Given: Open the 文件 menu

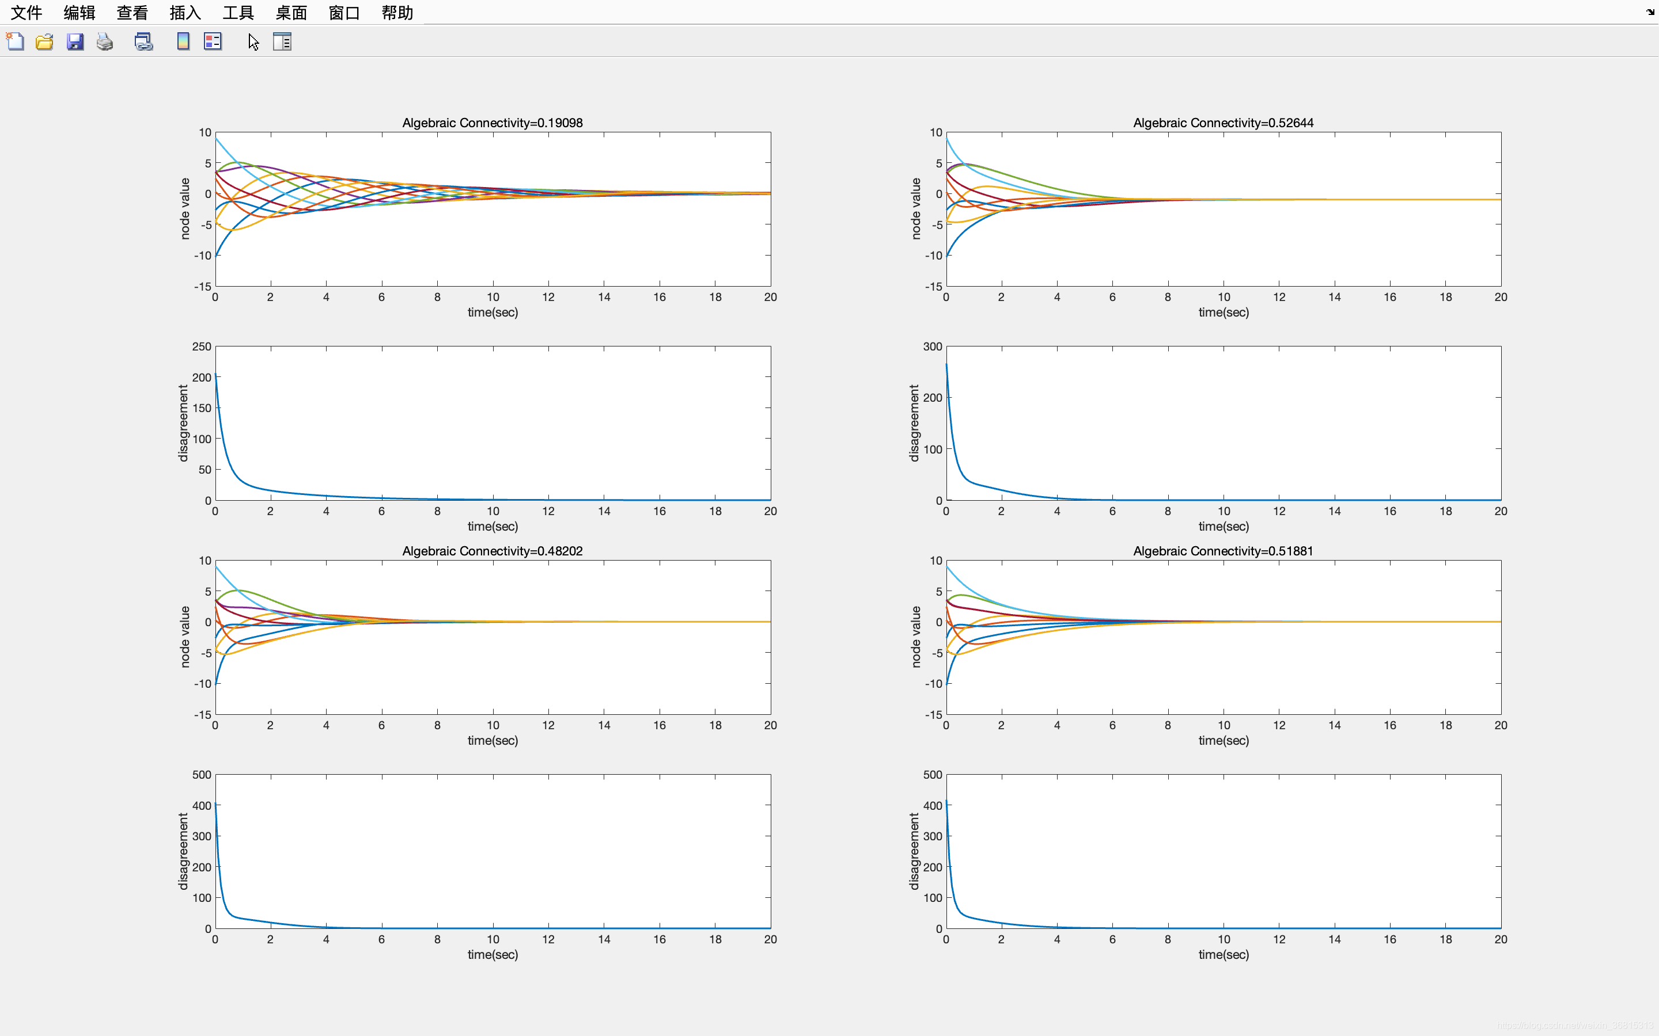Looking at the screenshot, I should [25, 12].
